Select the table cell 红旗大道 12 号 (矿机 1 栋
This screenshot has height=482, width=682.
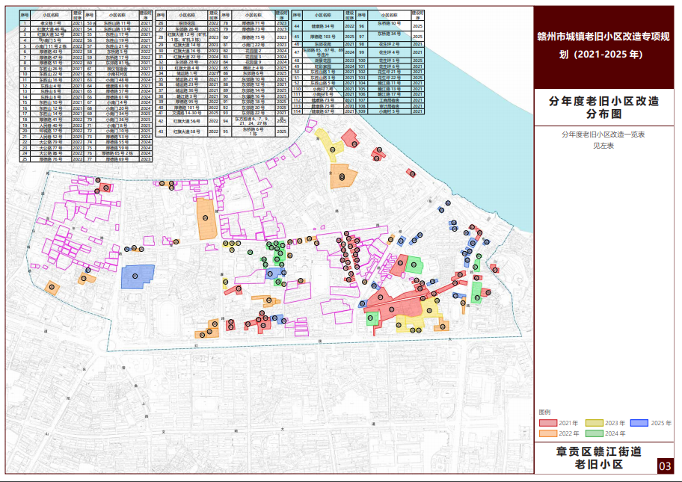point(187,37)
